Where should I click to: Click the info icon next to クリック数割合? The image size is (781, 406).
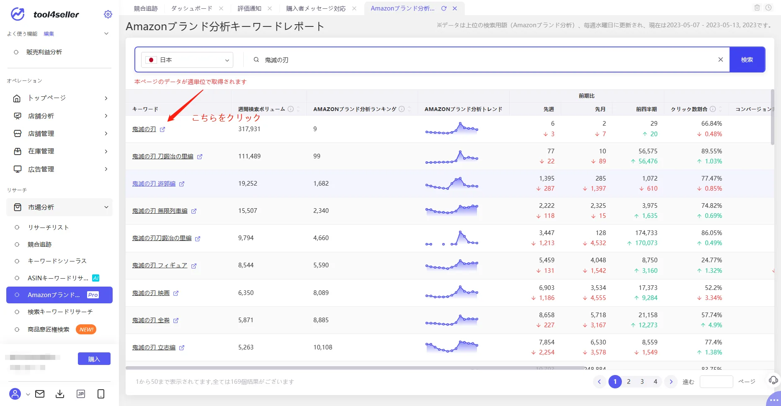(713, 109)
